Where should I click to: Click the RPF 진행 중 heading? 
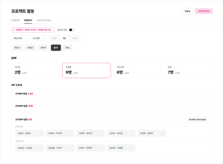(17, 85)
